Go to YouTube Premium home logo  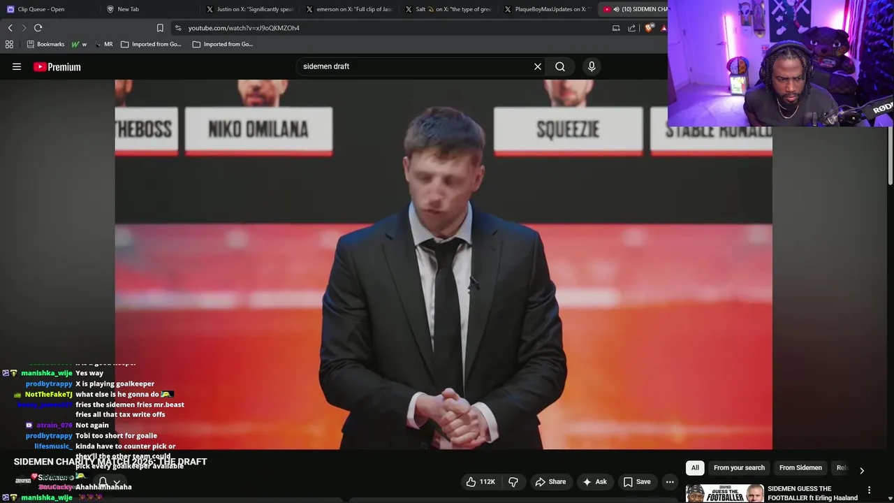57,67
